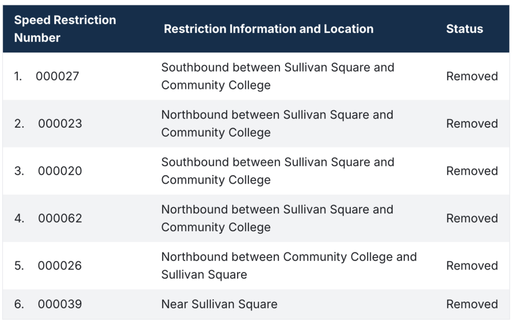Select restriction number 000026
520x333 pixels.
click(60, 265)
